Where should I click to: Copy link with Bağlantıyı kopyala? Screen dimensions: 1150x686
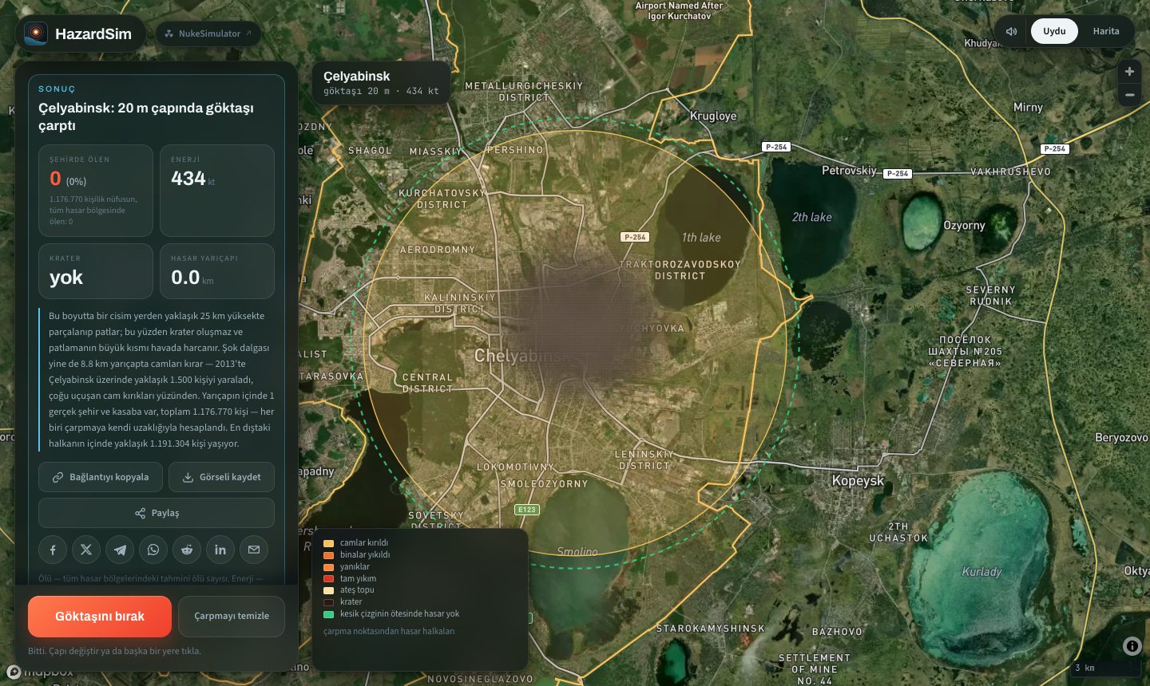(101, 477)
